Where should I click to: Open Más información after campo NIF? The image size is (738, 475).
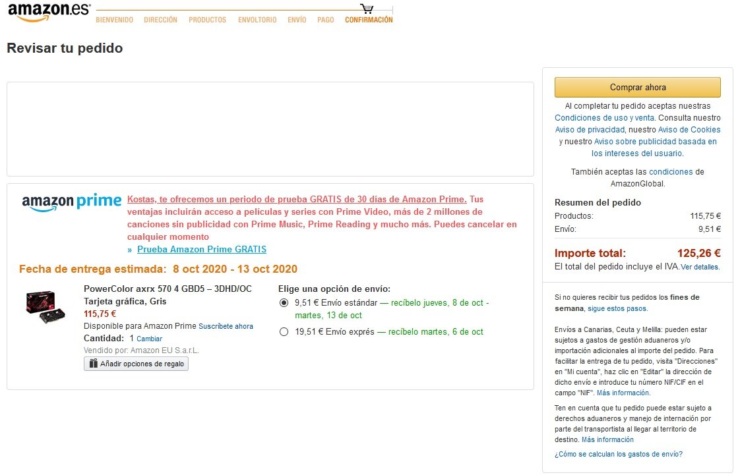(623, 393)
